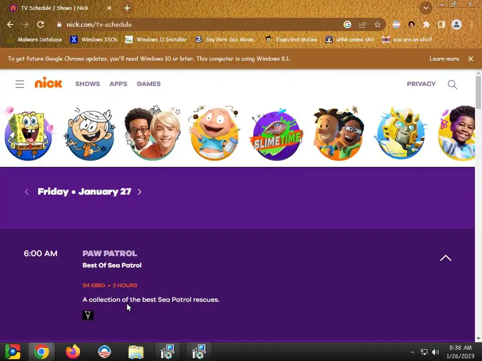Open the two teen boys show icon
482x361 pixels.
[153, 134]
